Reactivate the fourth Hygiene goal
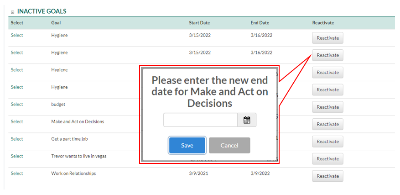The image size is (400, 195). tap(327, 90)
